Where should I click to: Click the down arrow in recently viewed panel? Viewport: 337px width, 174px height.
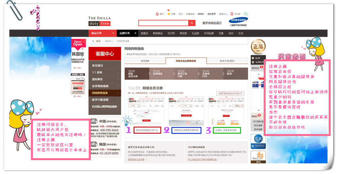(x=258, y=111)
